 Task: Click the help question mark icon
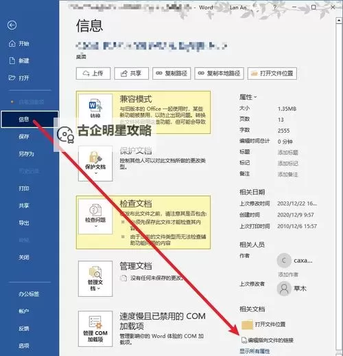tap(275, 8)
